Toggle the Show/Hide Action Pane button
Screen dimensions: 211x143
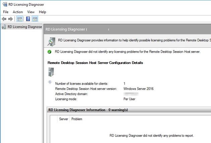pyautogui.click(x=35, y=19)
